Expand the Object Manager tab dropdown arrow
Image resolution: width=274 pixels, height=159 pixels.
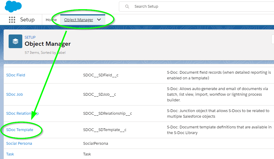99,20
